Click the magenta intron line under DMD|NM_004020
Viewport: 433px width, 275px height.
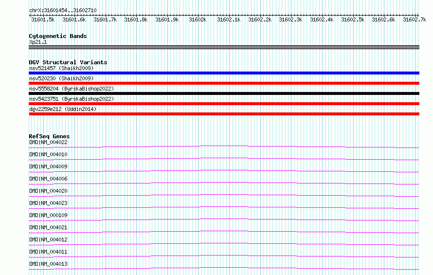point(224,194)
